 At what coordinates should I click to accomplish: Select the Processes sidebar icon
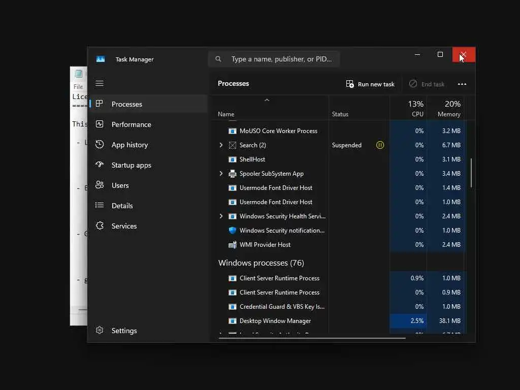click(99, 104)
